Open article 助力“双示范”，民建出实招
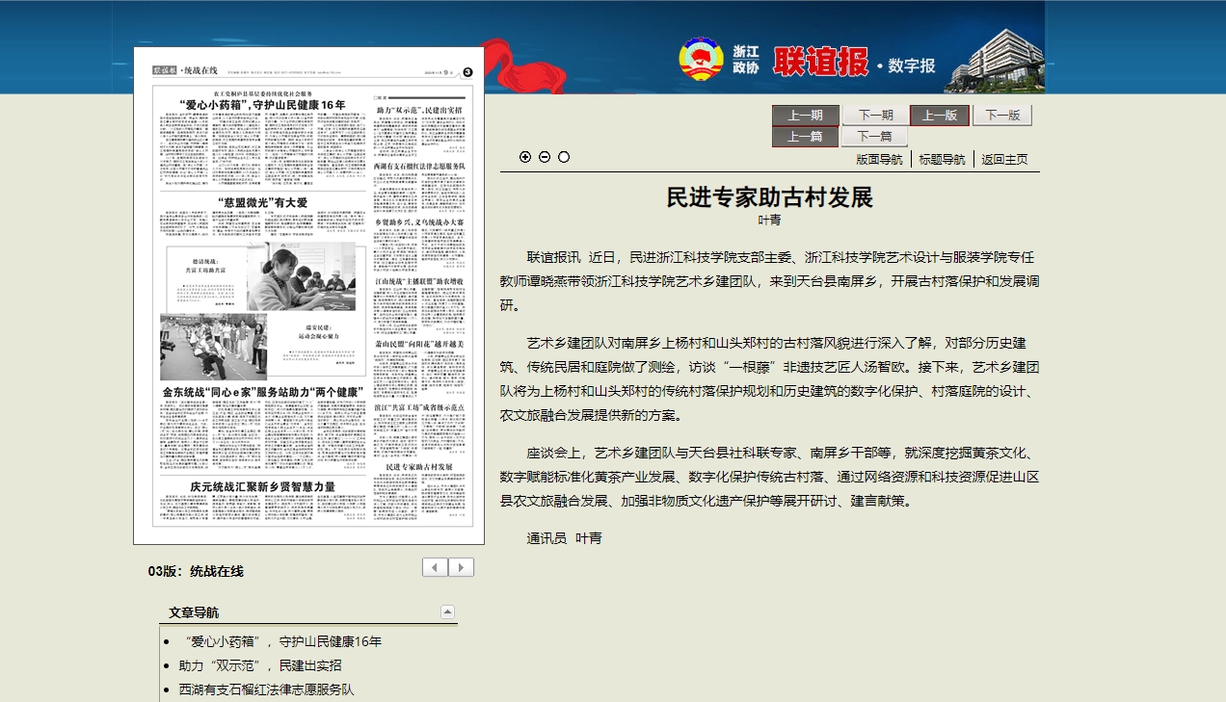The width and height of the screenshot is (1226, 702). 259,665
